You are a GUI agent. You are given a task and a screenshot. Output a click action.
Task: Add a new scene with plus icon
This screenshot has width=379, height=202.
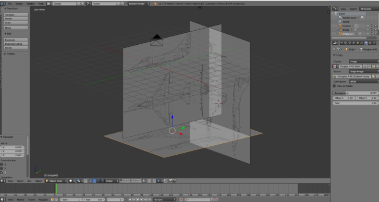coord(118,4)
